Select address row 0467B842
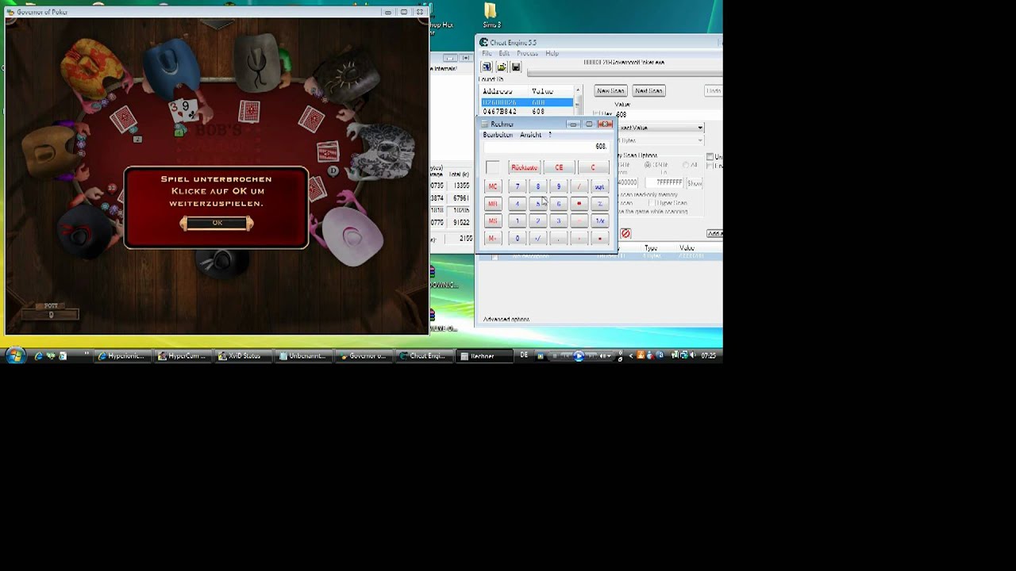This screenshot has width=1016, height=571. click(527, 112)
